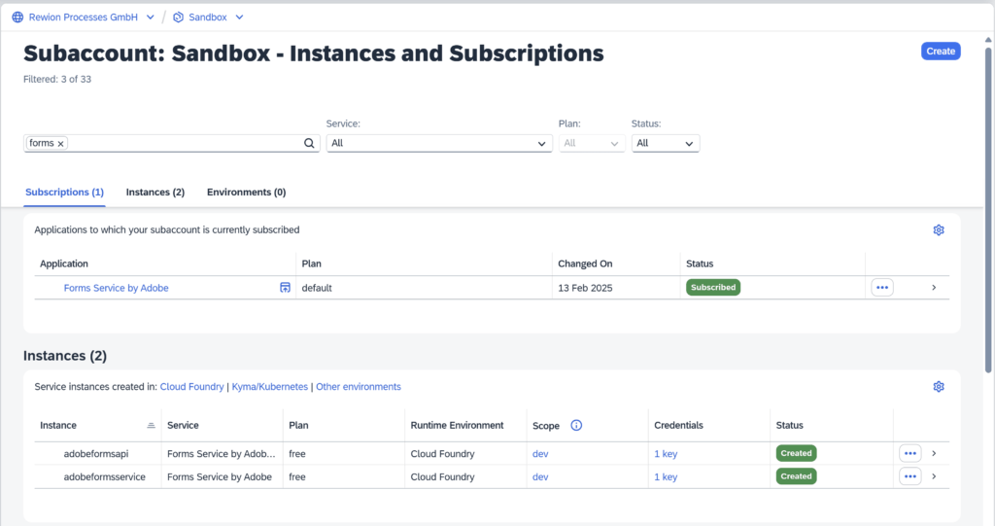Image resolution: width=995 pixels, height=526 pixels.
Task: Click the Application column header
Action: (63, 263)
